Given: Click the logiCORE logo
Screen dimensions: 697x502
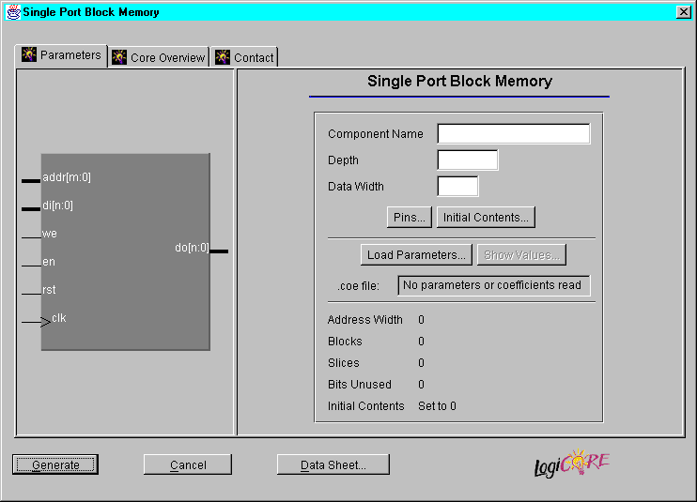Looking at the screenshot, I should pyautogui.click(x=572, y=464).
